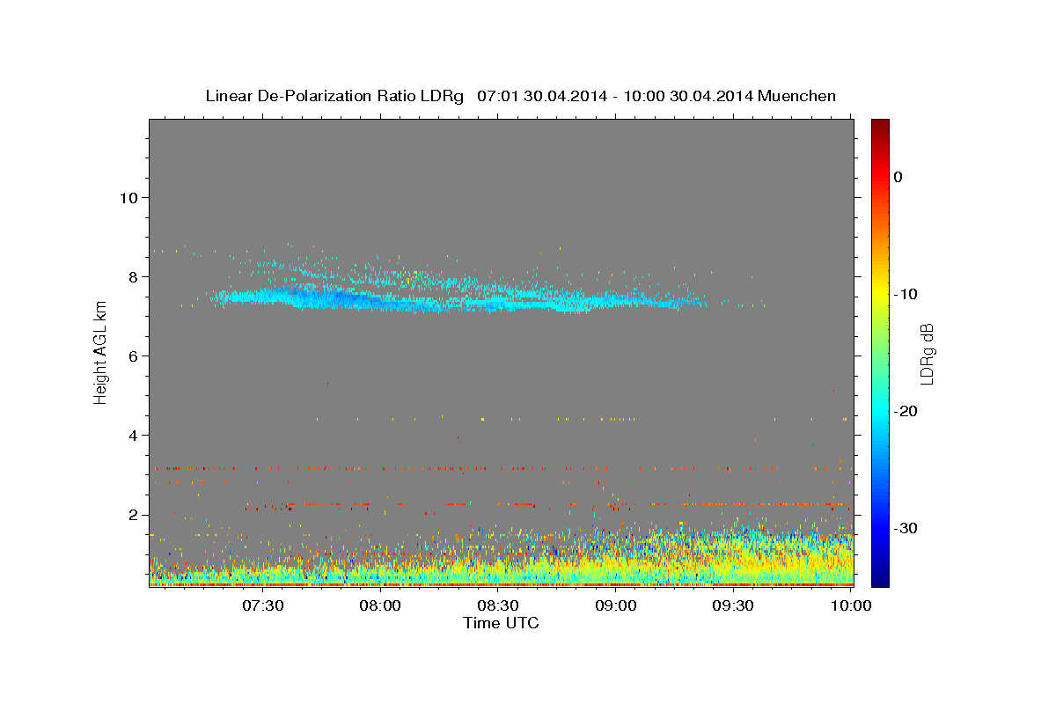Viewport: 1056px width, 704px height.
Task: Click the height tick label 6
Action: 134,356
